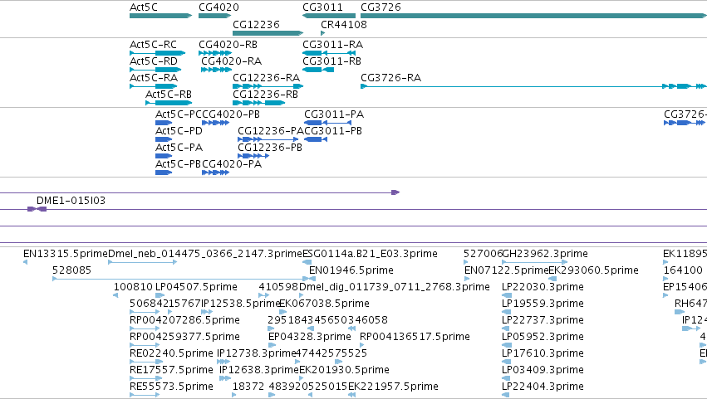Viewport: 707px width, 399px height.
Task: Click the LP03409.3prime EST label
Action: pos(543,370)
